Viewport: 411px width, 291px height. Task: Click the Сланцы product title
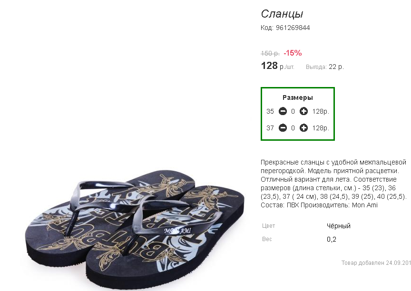pos(282,14)
